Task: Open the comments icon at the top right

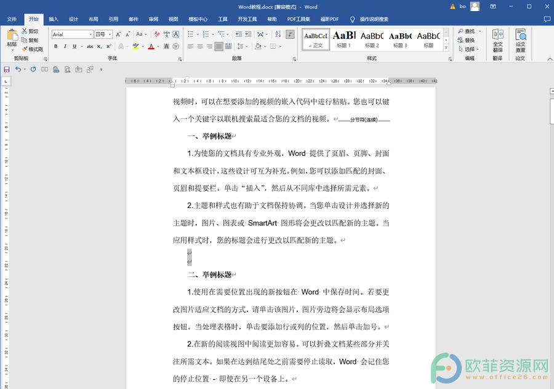Action: 547,19
